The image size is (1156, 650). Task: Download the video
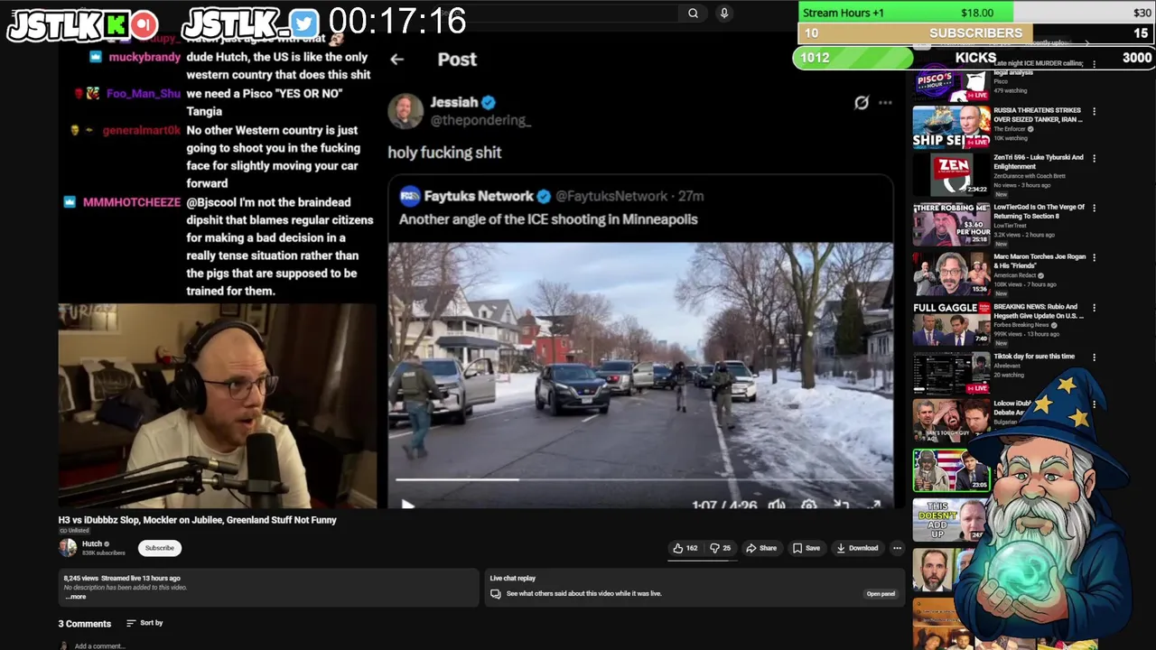point(857,548)
